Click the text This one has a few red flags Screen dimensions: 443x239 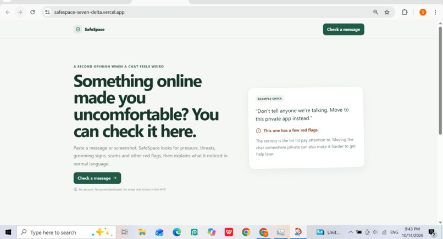[291, 130]
